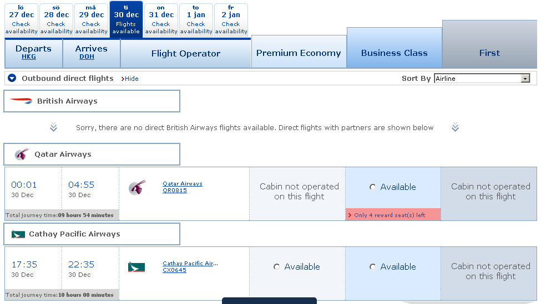Select Business Class on Qatar flight QR0815
This screenshot has width=541, height=304.
373,187
